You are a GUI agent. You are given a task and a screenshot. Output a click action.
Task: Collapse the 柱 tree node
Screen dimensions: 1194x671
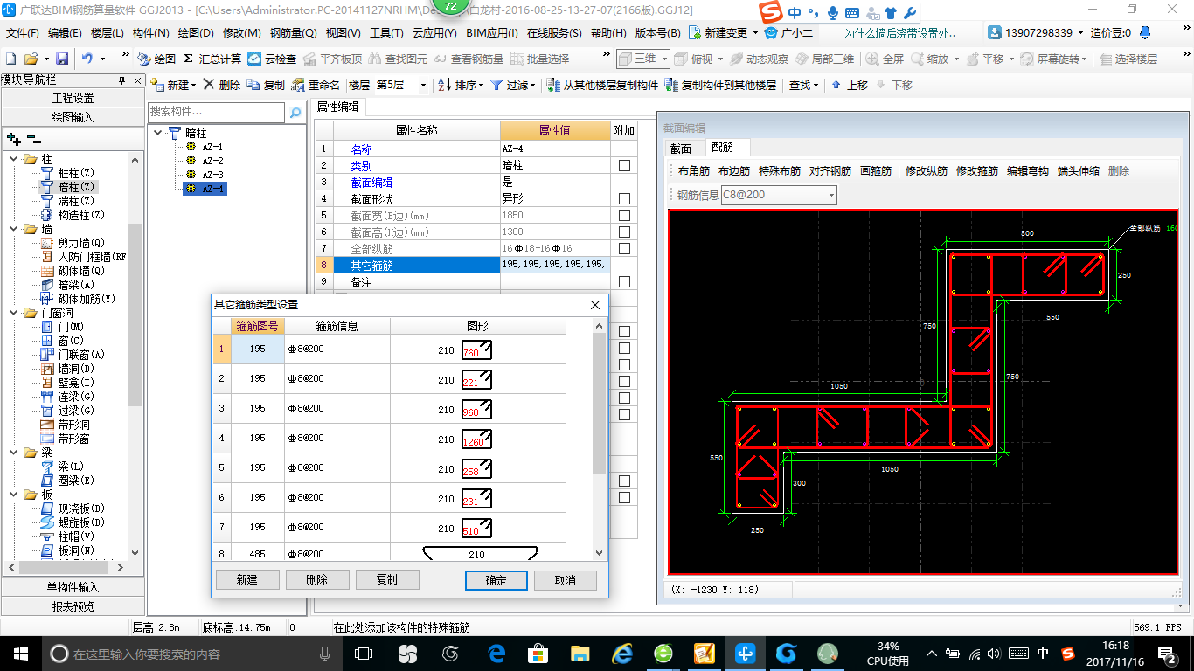coord(14,159)
